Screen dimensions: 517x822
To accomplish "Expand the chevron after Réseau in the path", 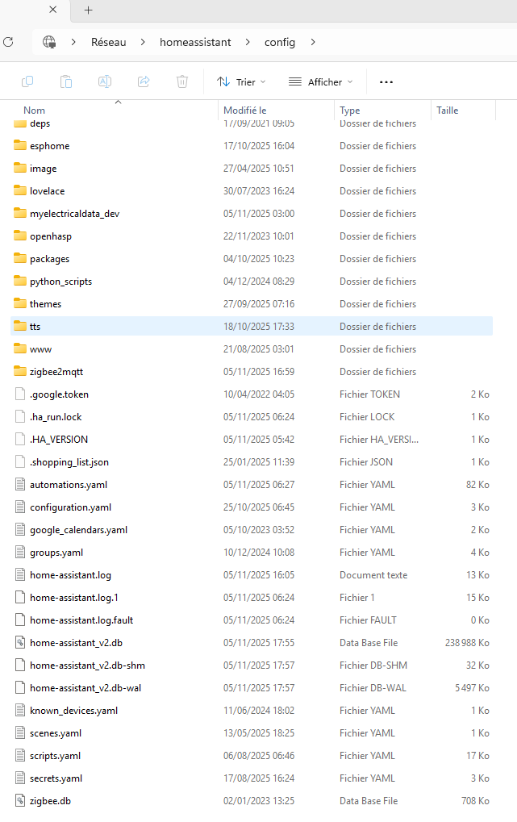I will click(142, 42).
